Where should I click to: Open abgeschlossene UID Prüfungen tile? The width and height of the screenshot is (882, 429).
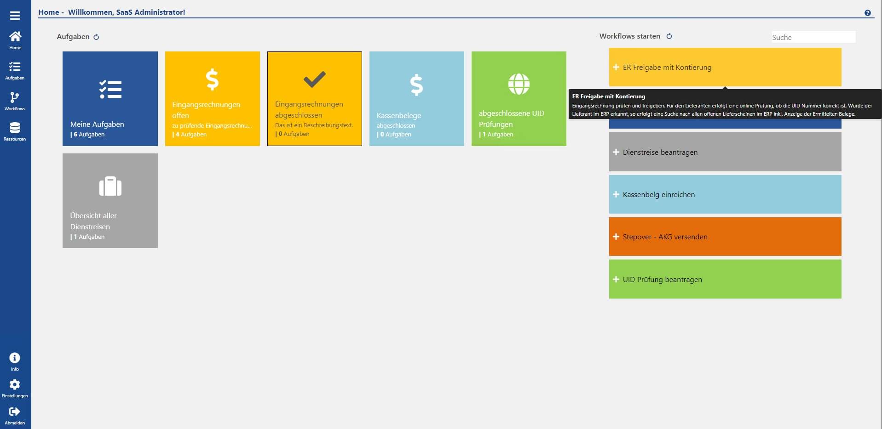point(519,99)
